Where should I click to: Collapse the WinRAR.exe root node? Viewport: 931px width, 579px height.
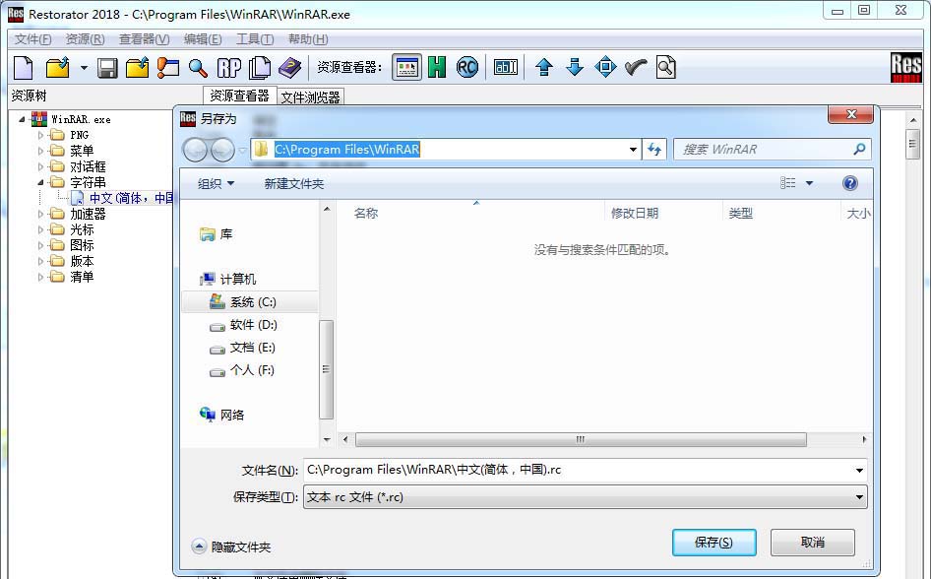[22, 119]
